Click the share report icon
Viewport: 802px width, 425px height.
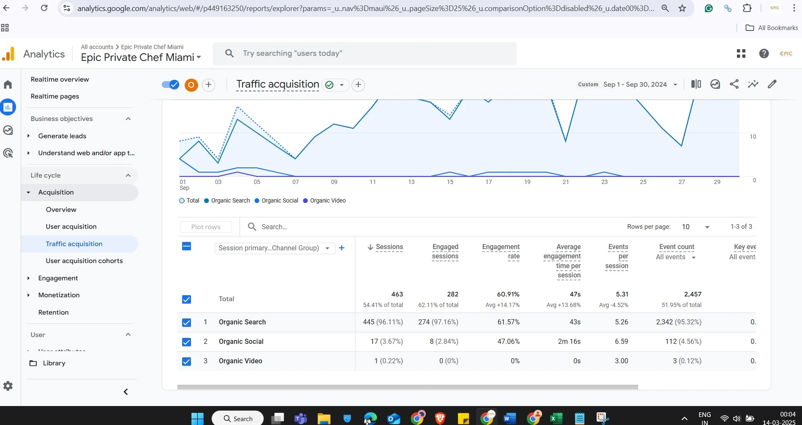click(x=734, y=84)
